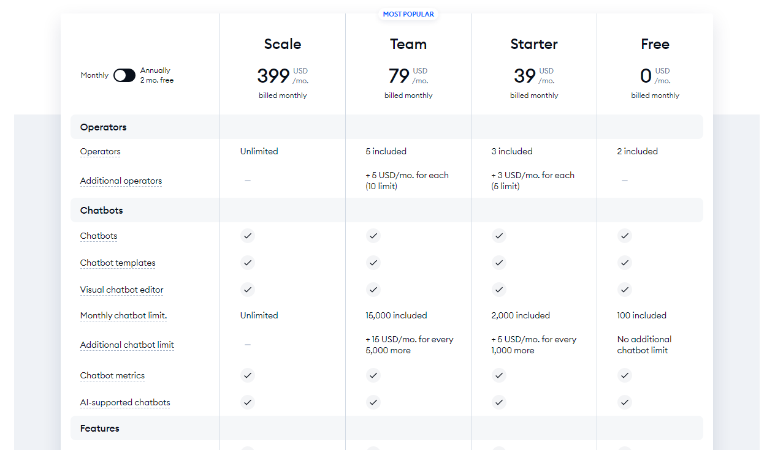
Task: Click the Monthly billing label
Action: coord(94,75)
